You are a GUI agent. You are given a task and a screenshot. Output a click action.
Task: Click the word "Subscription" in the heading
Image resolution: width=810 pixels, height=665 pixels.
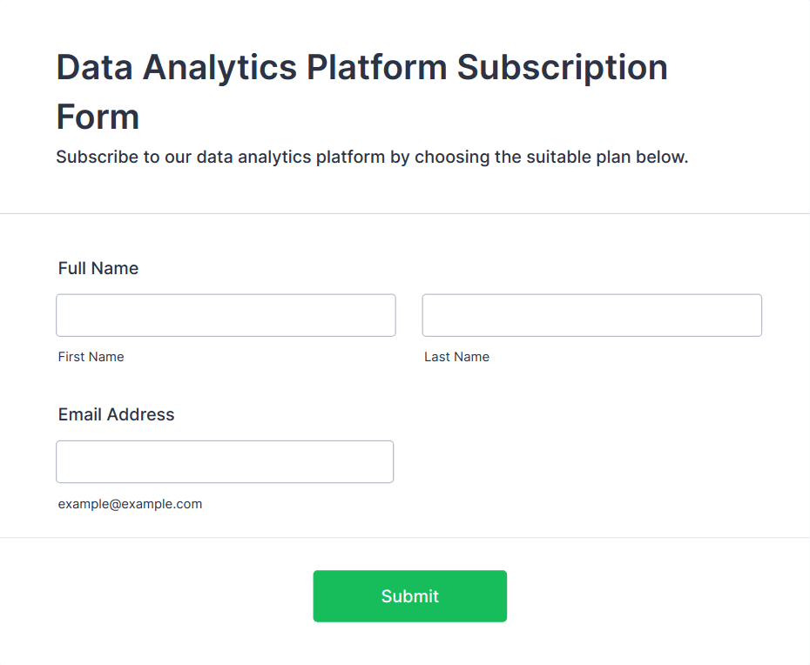563,68
